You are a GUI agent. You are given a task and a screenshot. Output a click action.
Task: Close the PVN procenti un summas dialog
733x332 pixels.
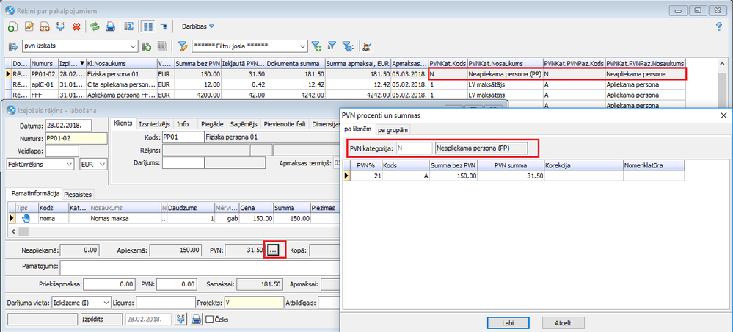click(723, 115)
